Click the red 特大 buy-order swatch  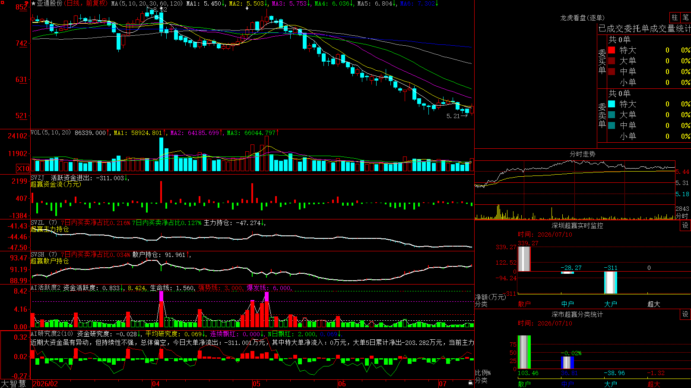pyautogui.click(x=612, y=50)
